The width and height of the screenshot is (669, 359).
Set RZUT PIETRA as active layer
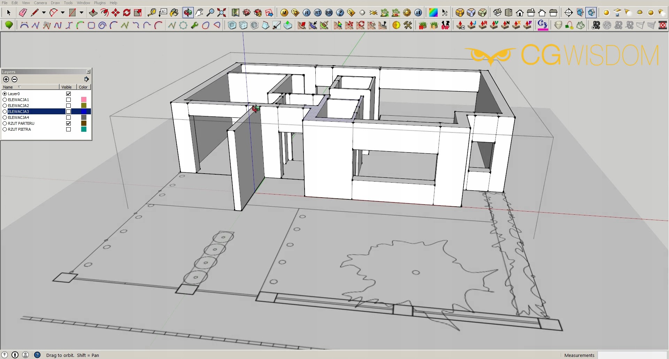(x=5, y=129)
